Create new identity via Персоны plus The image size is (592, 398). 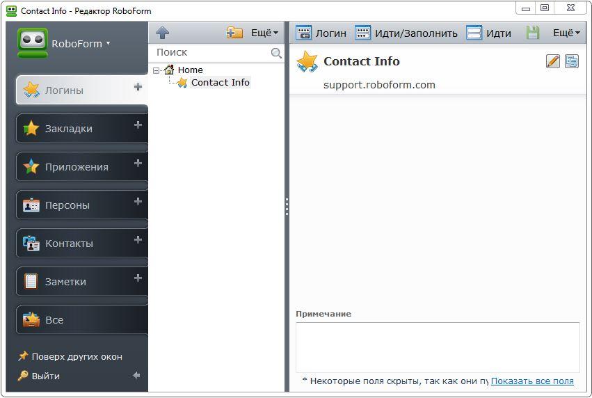point(138,202)
